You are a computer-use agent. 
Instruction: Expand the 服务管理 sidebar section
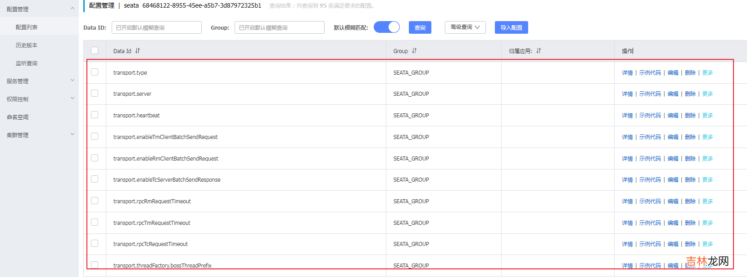pos(72,80)
